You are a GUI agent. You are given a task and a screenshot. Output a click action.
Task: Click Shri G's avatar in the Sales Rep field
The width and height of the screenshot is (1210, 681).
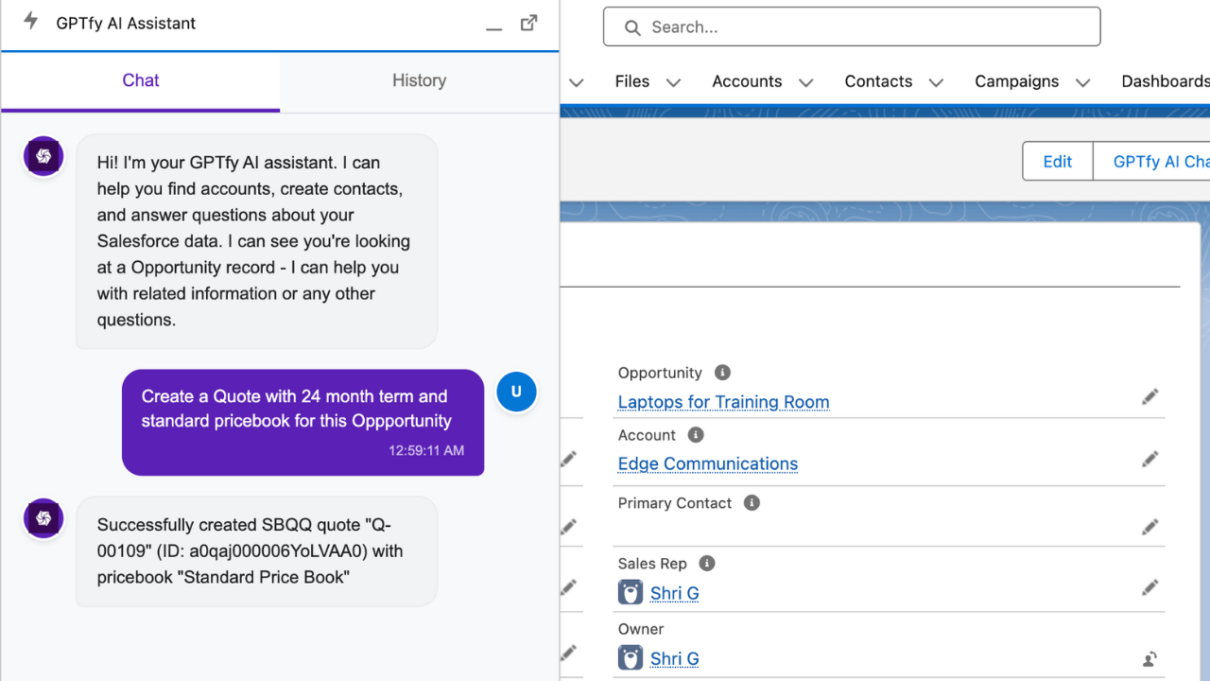630,591
